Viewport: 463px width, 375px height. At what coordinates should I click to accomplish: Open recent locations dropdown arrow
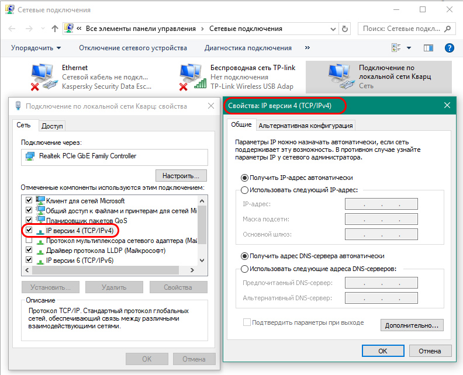tap(43, 29)
